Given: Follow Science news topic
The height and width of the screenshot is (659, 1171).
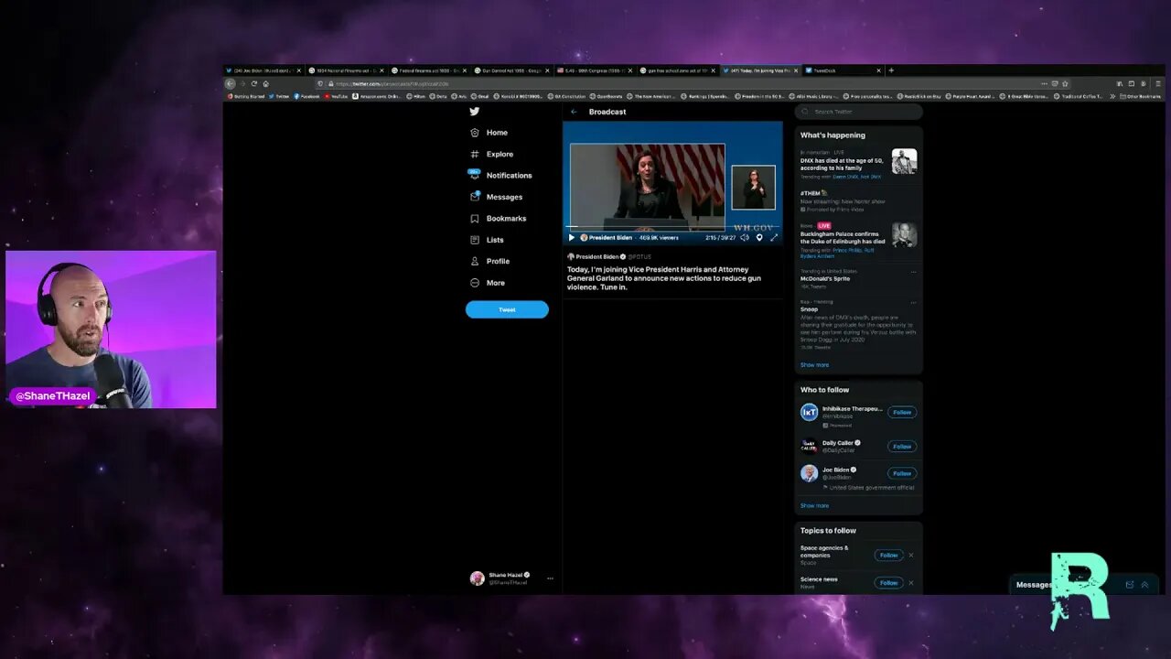Looking at the screenshot, I should [x=888, y=582].
